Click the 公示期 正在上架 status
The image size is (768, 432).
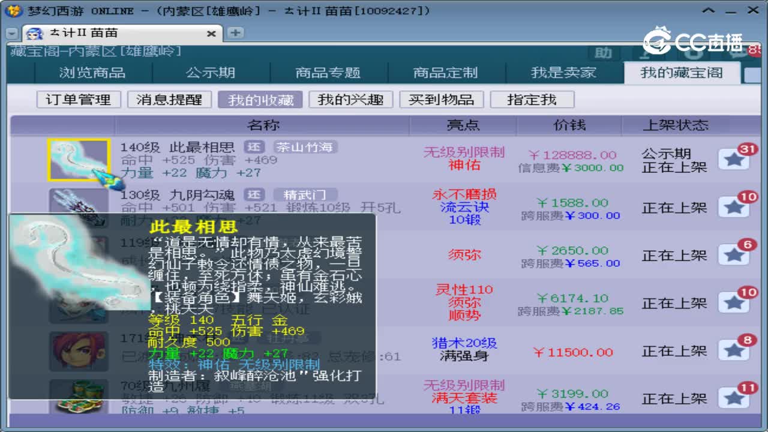click(x=674, y=161)
